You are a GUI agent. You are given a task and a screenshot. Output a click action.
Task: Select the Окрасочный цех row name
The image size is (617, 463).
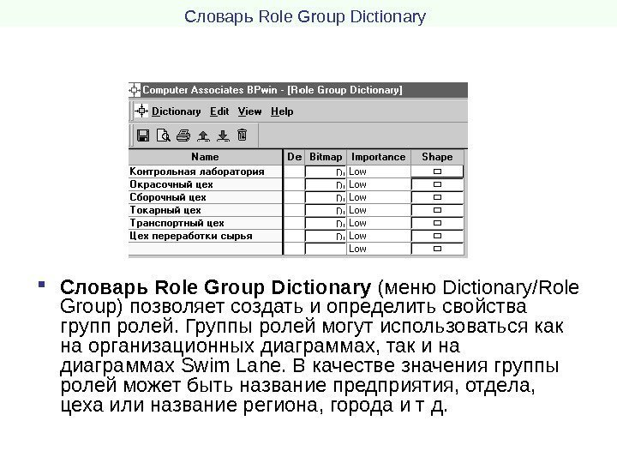[x=205, y=184]
